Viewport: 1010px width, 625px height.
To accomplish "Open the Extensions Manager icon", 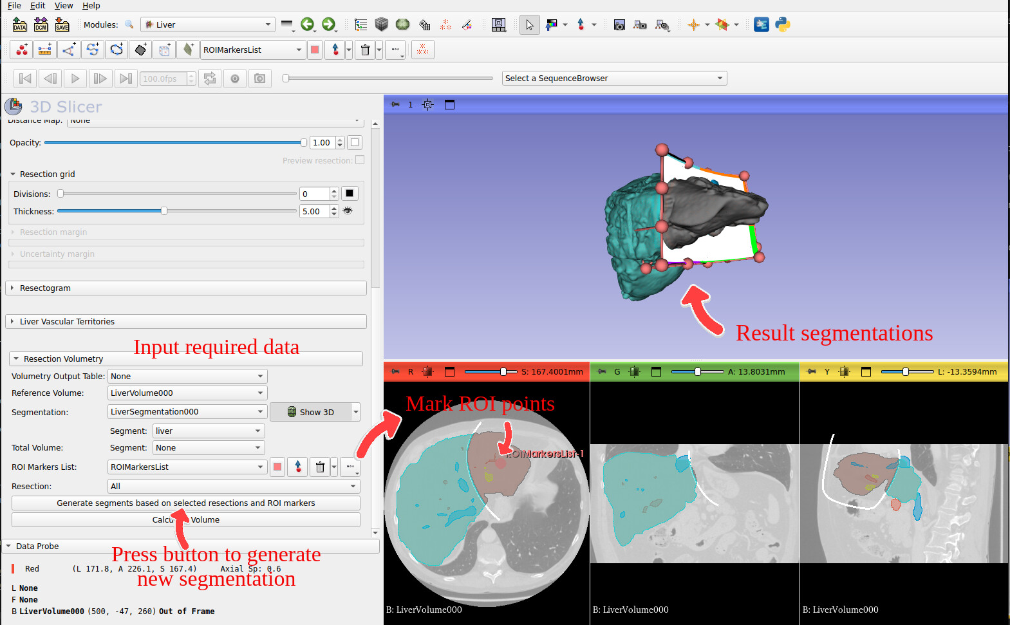I will coord(762,24).
